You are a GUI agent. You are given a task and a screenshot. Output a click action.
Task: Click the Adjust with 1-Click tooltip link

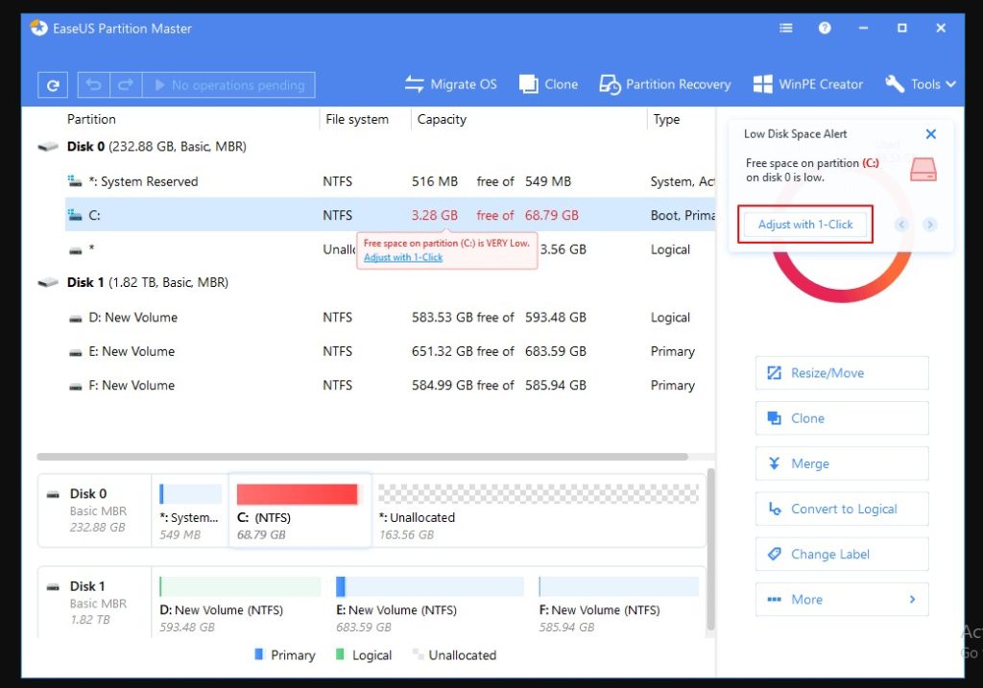[x=401, y=257]
